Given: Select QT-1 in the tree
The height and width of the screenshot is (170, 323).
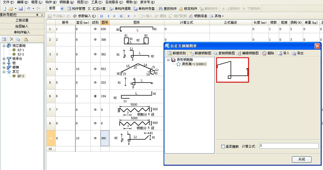Looking at the screenshot, I should pos(21,76).
